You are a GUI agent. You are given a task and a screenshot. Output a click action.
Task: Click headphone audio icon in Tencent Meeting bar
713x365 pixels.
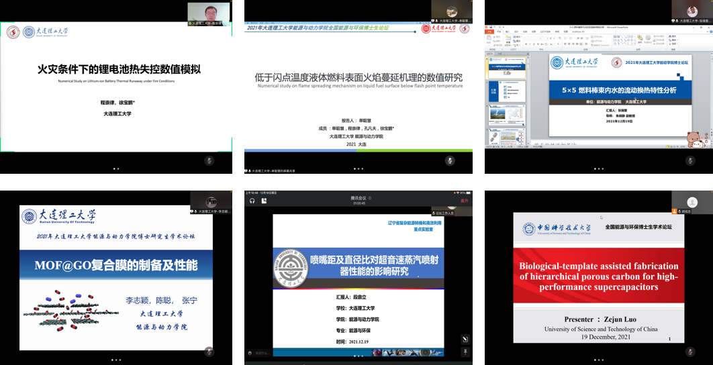point(252,201)
